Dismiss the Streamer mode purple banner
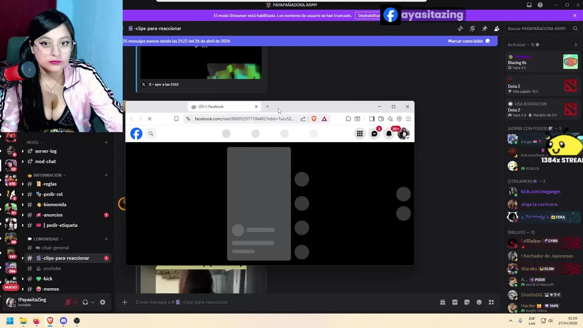 pos(575,15)
